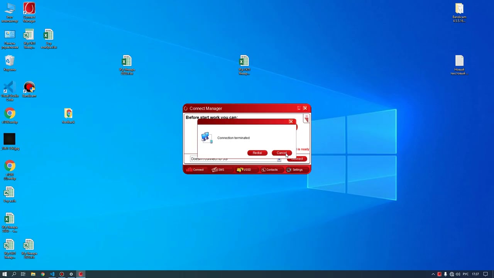Image resolution: width=494 pixels, height=278 pixels.
Task: Open Chrome from the taskbar
Action: point(42,274)
